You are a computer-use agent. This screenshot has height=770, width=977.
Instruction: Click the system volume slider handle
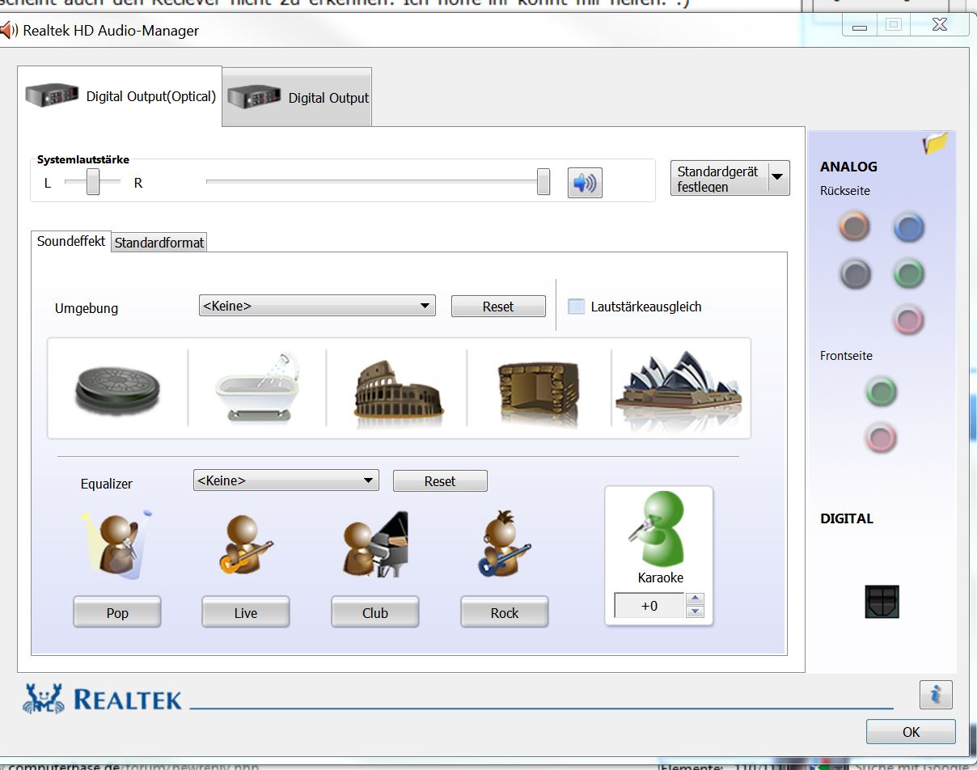543,182
